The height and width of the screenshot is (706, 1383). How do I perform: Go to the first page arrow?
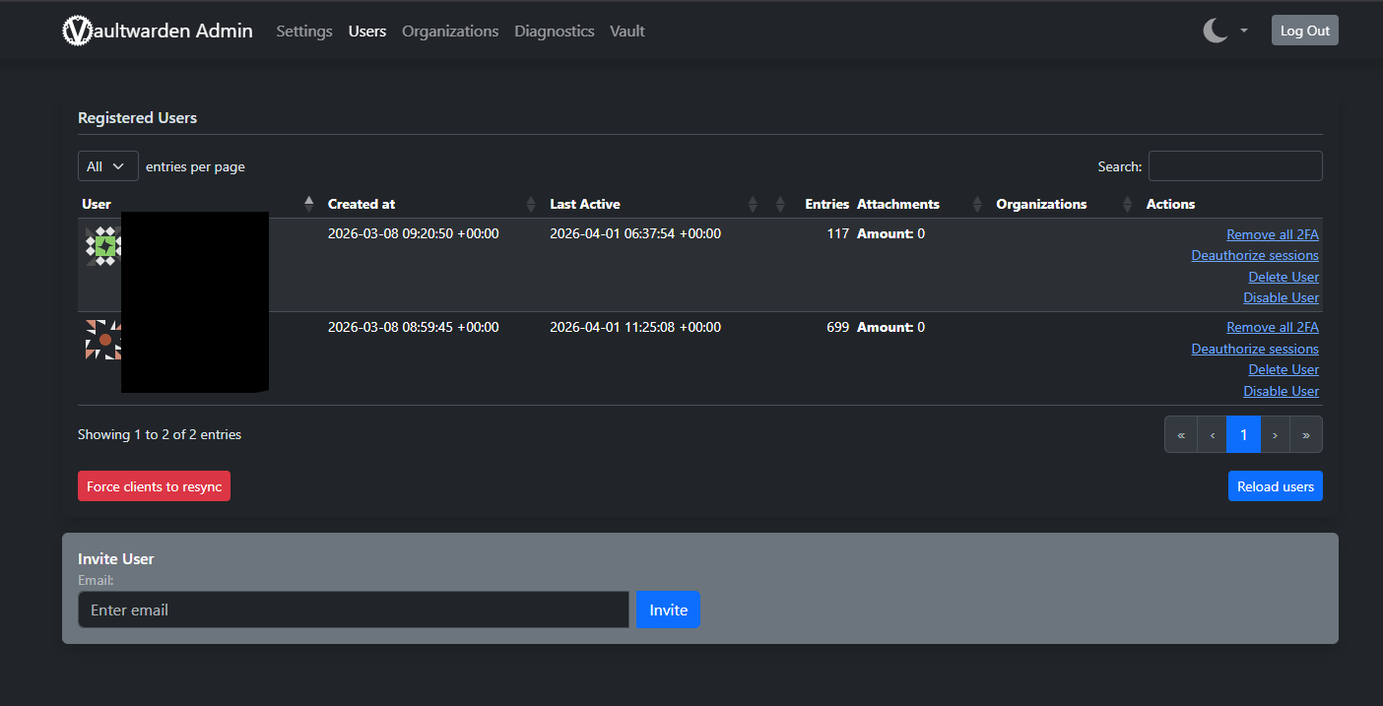(1181, 434)
